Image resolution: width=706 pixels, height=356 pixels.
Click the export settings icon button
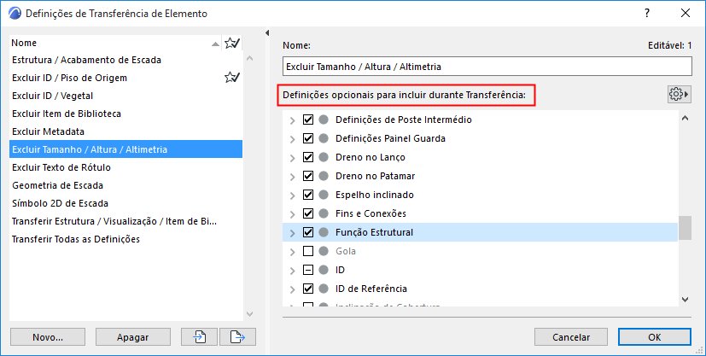[238, 336]
